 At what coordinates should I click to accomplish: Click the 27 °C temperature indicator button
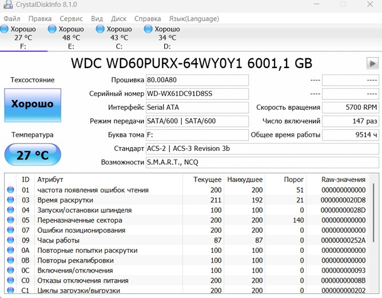click(32, 155)
